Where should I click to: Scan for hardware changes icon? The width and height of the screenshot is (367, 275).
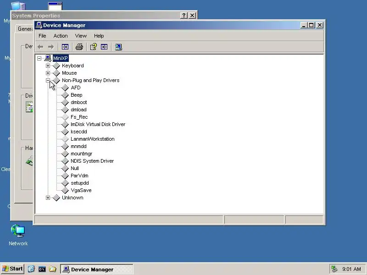(118, 47)
